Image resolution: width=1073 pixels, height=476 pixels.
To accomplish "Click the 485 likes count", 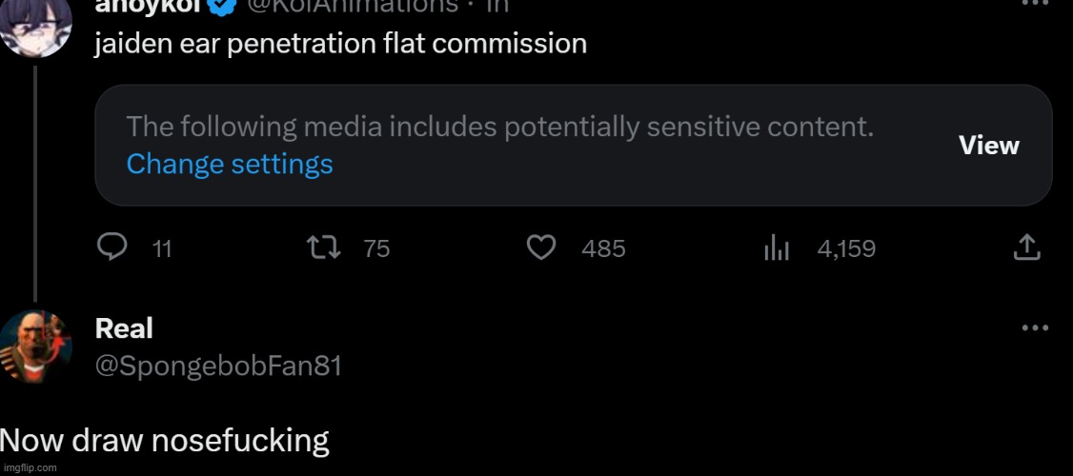I will [603, 249].
